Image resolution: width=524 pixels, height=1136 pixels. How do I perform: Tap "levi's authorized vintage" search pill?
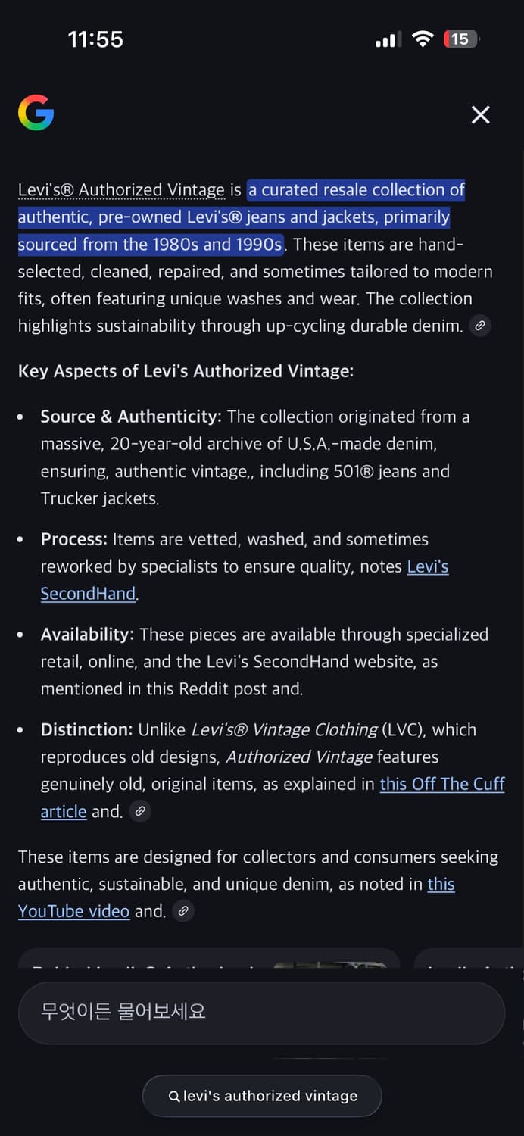(262, 1096)
